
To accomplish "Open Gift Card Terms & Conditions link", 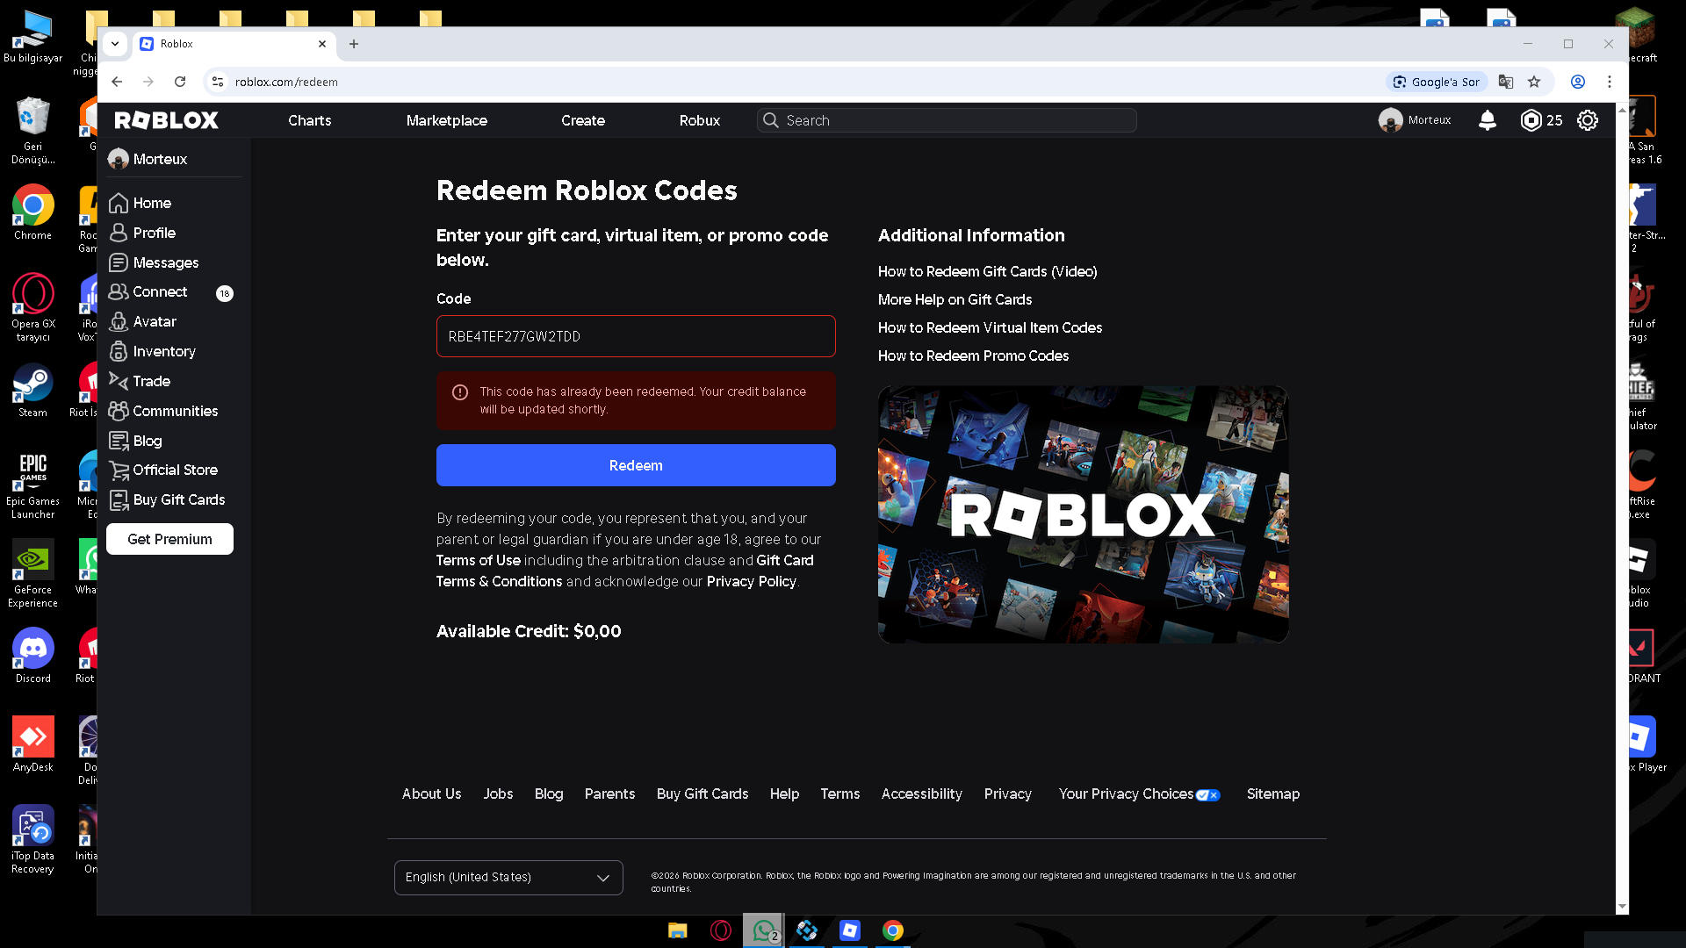I will point(625,571).
